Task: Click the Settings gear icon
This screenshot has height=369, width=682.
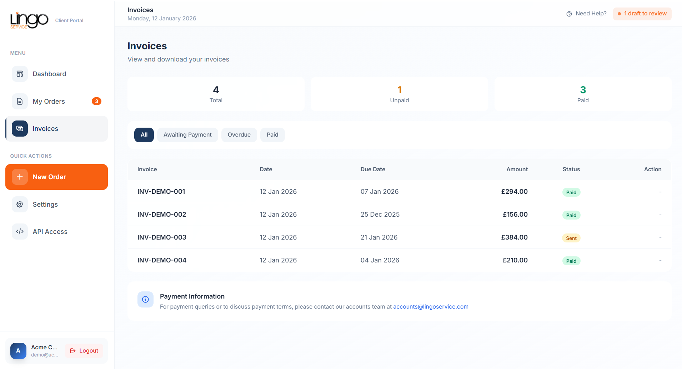Action: 20,204
